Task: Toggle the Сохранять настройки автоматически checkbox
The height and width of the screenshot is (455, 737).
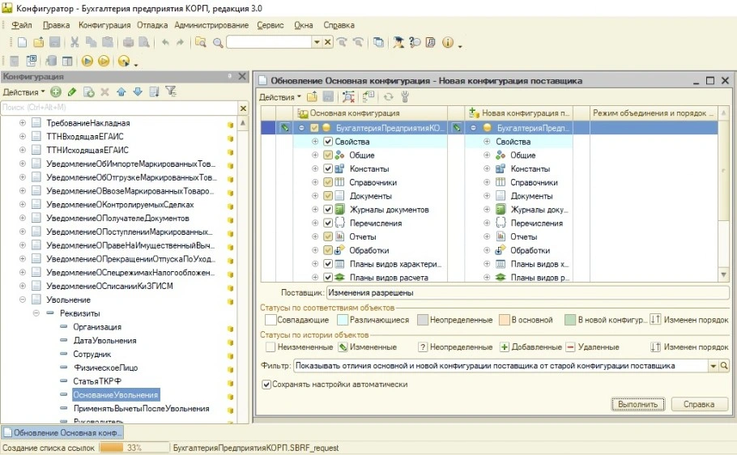Action: click(266, 385)
